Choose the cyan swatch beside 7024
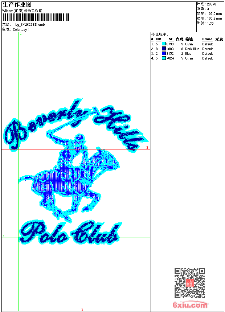The height and width of the screenshot is (312, 225). (164, 58)
